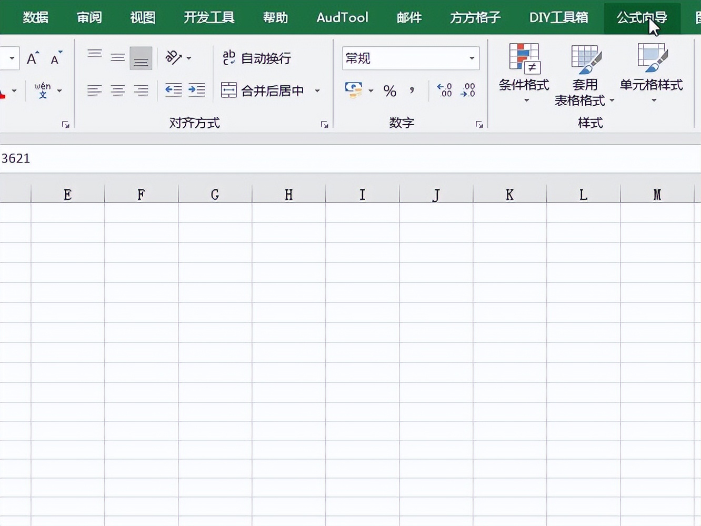The width and height of the screenshot is (701, 526).
Task: Select the accounting number format icon
Action: (354, 90)
